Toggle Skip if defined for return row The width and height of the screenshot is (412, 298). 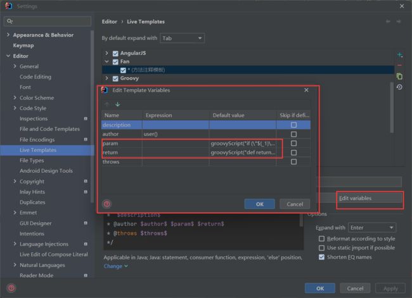click(x=293, y=152)
